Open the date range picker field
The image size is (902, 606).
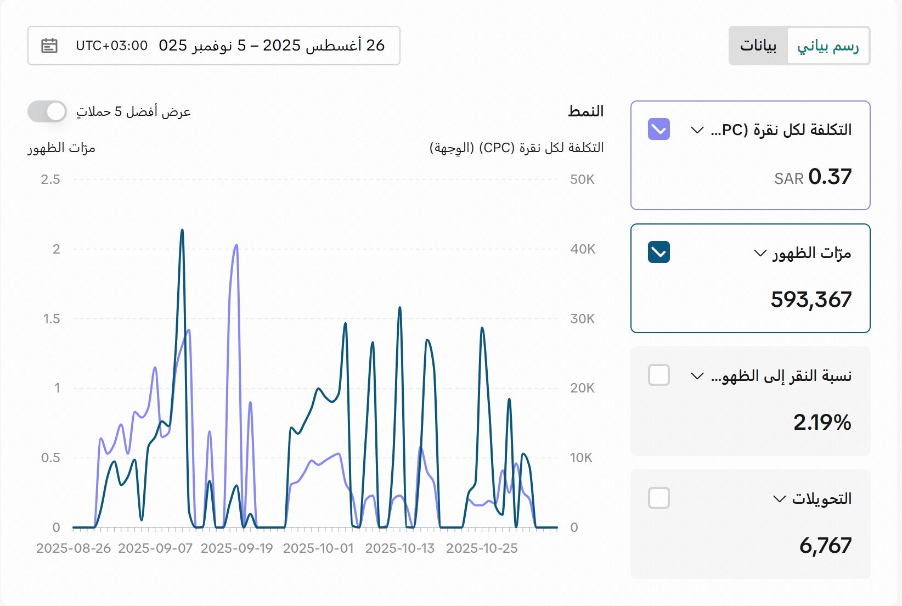pyautogui.click(x=230, y=46)
